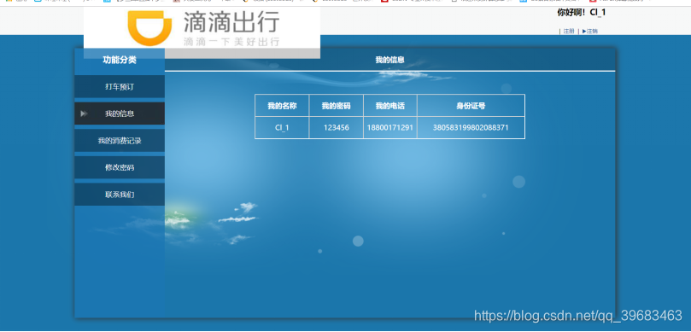The image size is (691, 332).
Task: Select the Cl_1 name cell
Action: pos(282,128)
